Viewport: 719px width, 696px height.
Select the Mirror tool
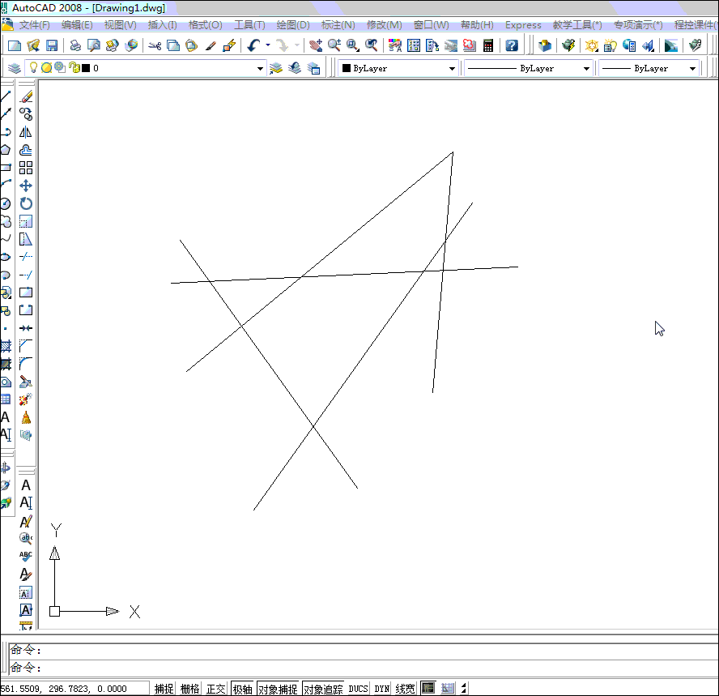click(x=26, y=132)
